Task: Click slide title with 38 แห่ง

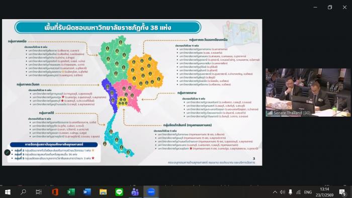Action: pyautogui.click(x=108, y=28)
